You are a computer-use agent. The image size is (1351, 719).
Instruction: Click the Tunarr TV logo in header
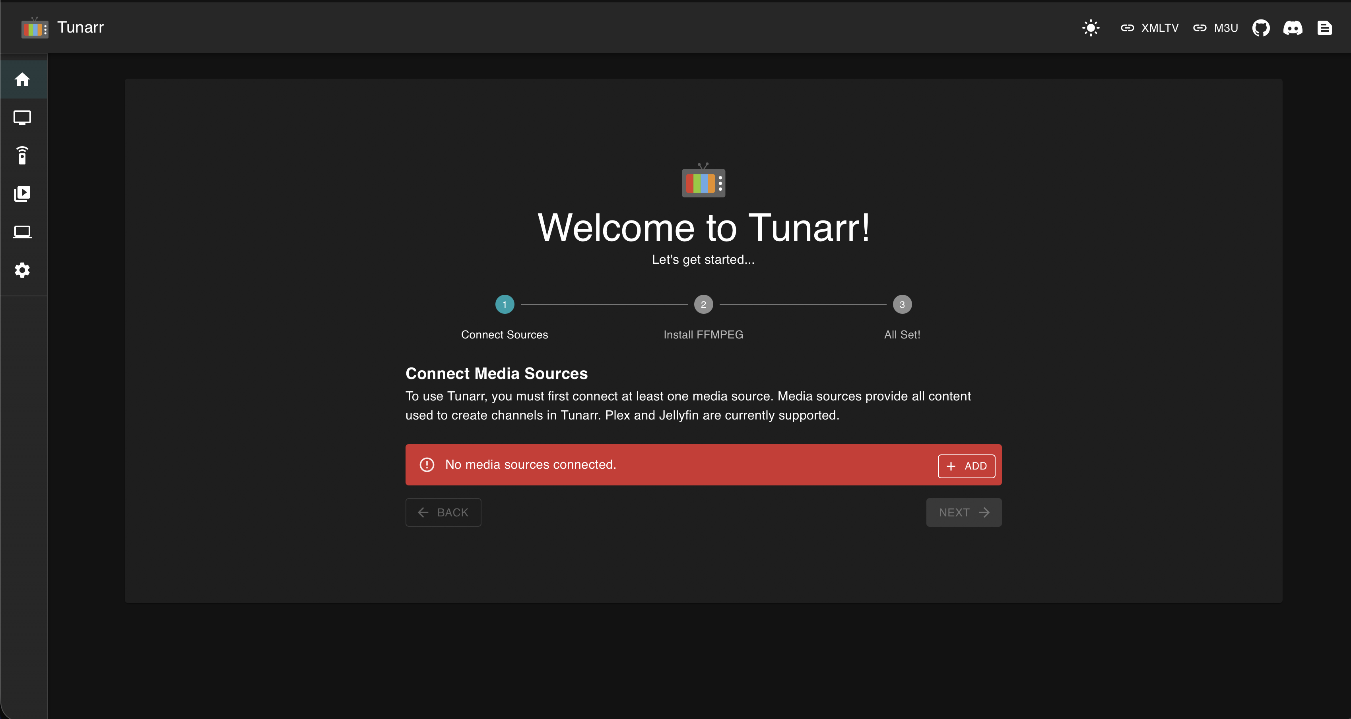click(35, 28)
